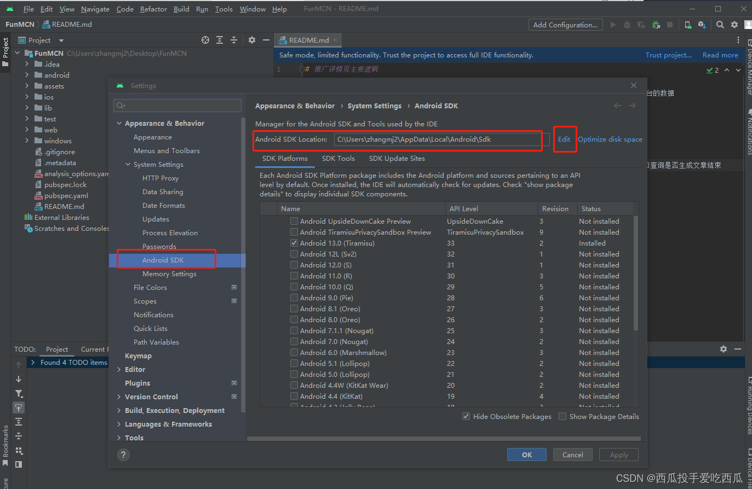Uncheck Android 13.0 (Tiramisu) checkbox
Image resolution: width=752 pixels, height=489 pixels.
pyautogui.click(x=294, y=243)
